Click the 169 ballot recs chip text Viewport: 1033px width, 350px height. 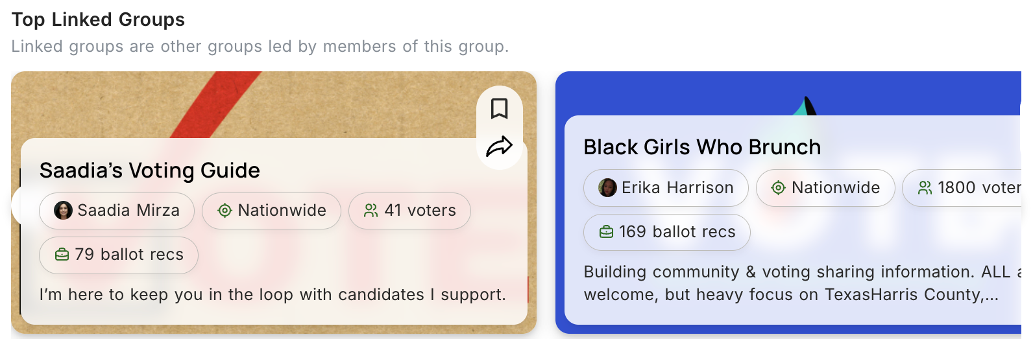point(677,232)
